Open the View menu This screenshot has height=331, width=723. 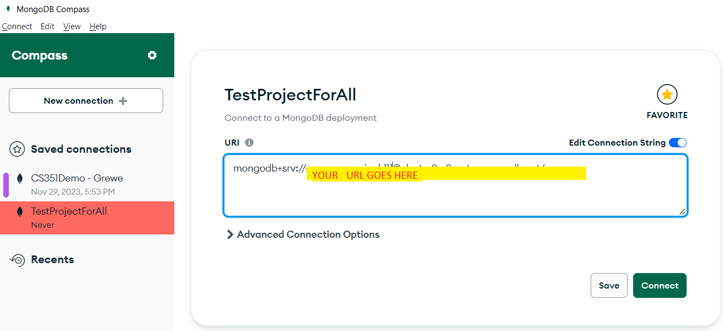(72, 26)
